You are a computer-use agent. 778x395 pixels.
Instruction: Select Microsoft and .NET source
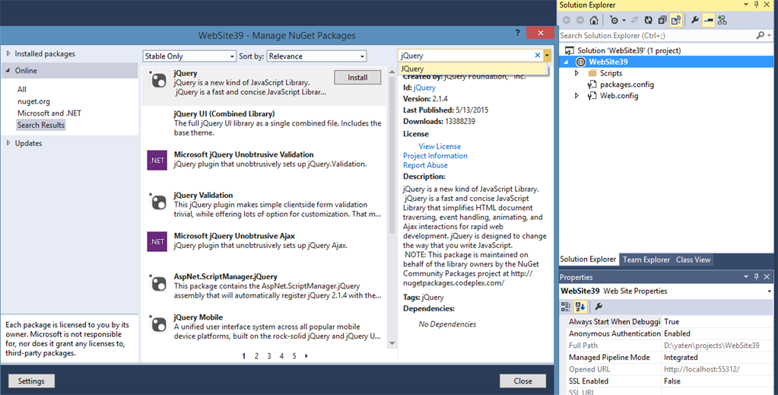49,113
